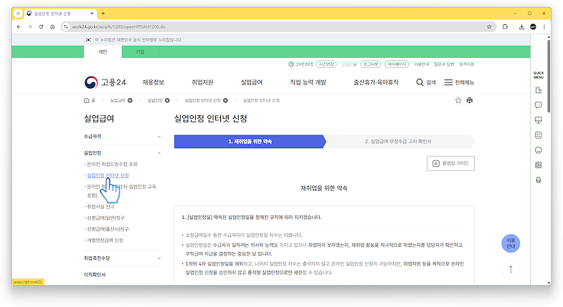
Task: Open the browser extensions puzzle icon
Action: coord(505,27)
